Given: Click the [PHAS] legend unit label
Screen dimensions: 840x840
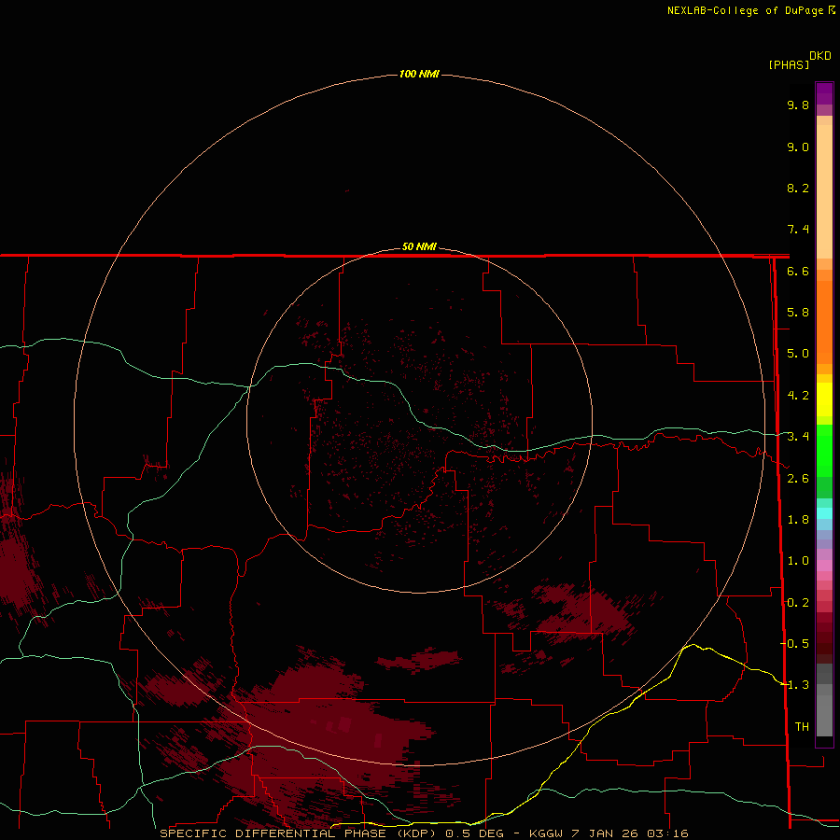Looking at the screenshot, I should [789, 64].
